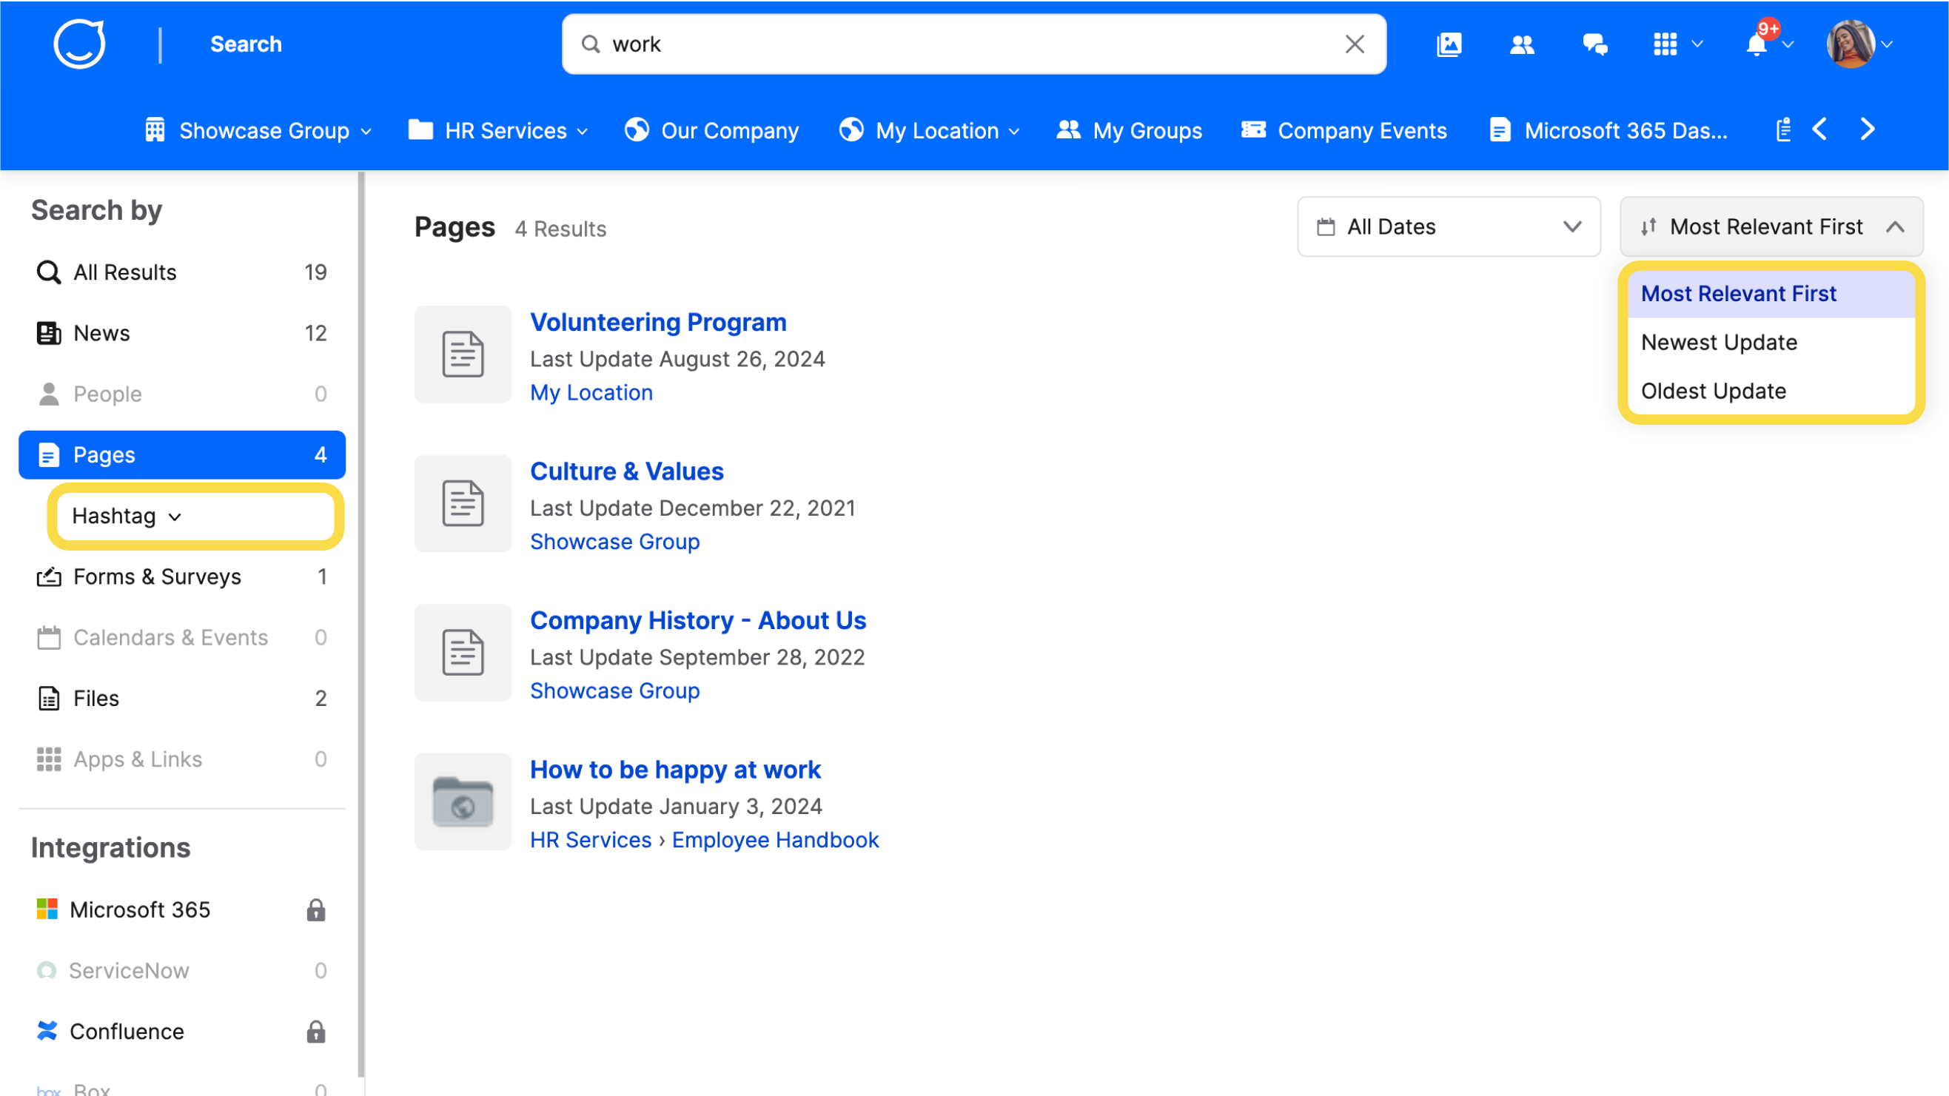Follow the Employee Handbook breadcrumb link
Screen dimensions: 1949x1096
pyautogui.click(x=775, y=840)
